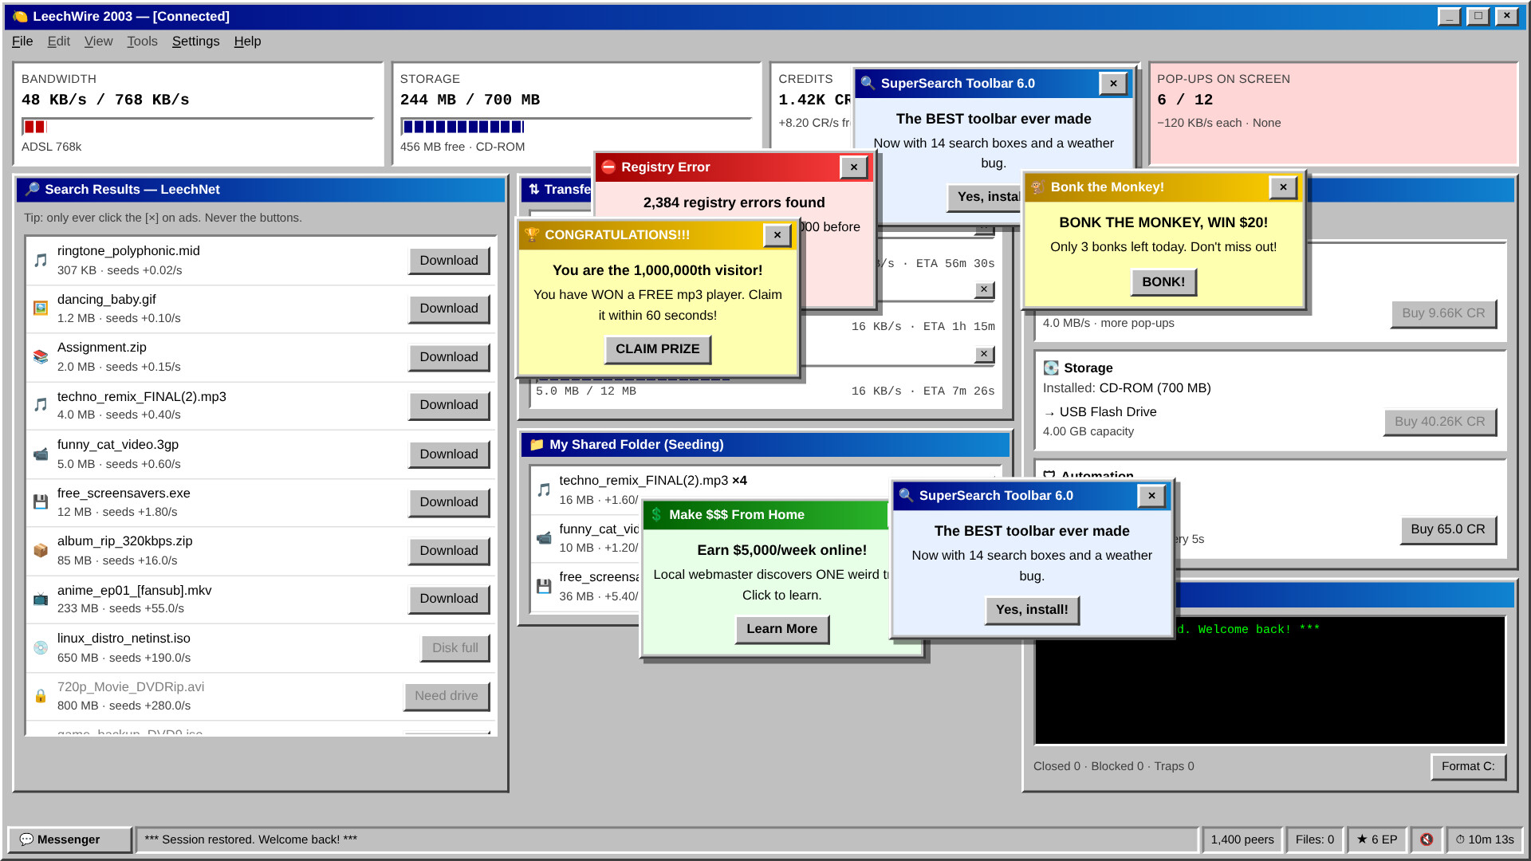Click the CLAIM PRIZE button

pyautogui.click(x=657, y=349)
